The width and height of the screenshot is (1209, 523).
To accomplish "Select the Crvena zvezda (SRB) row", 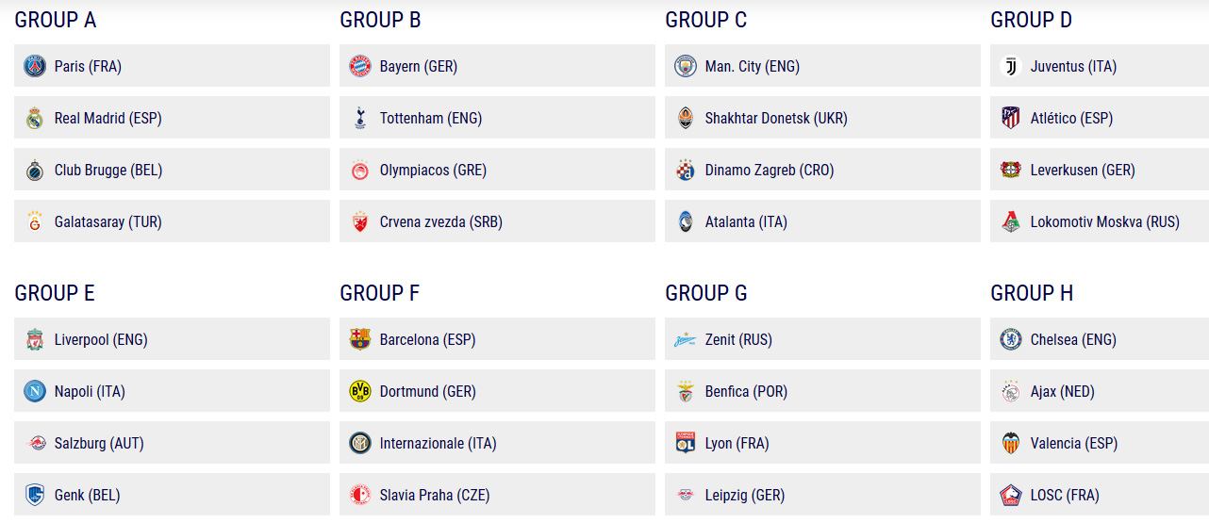I will click(497, 221).
